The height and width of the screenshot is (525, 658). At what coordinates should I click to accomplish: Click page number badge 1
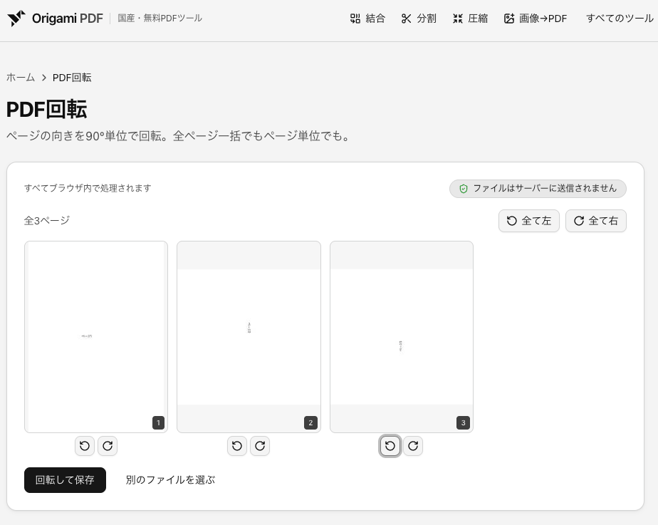pyautogui.click(x=158, y=422)
